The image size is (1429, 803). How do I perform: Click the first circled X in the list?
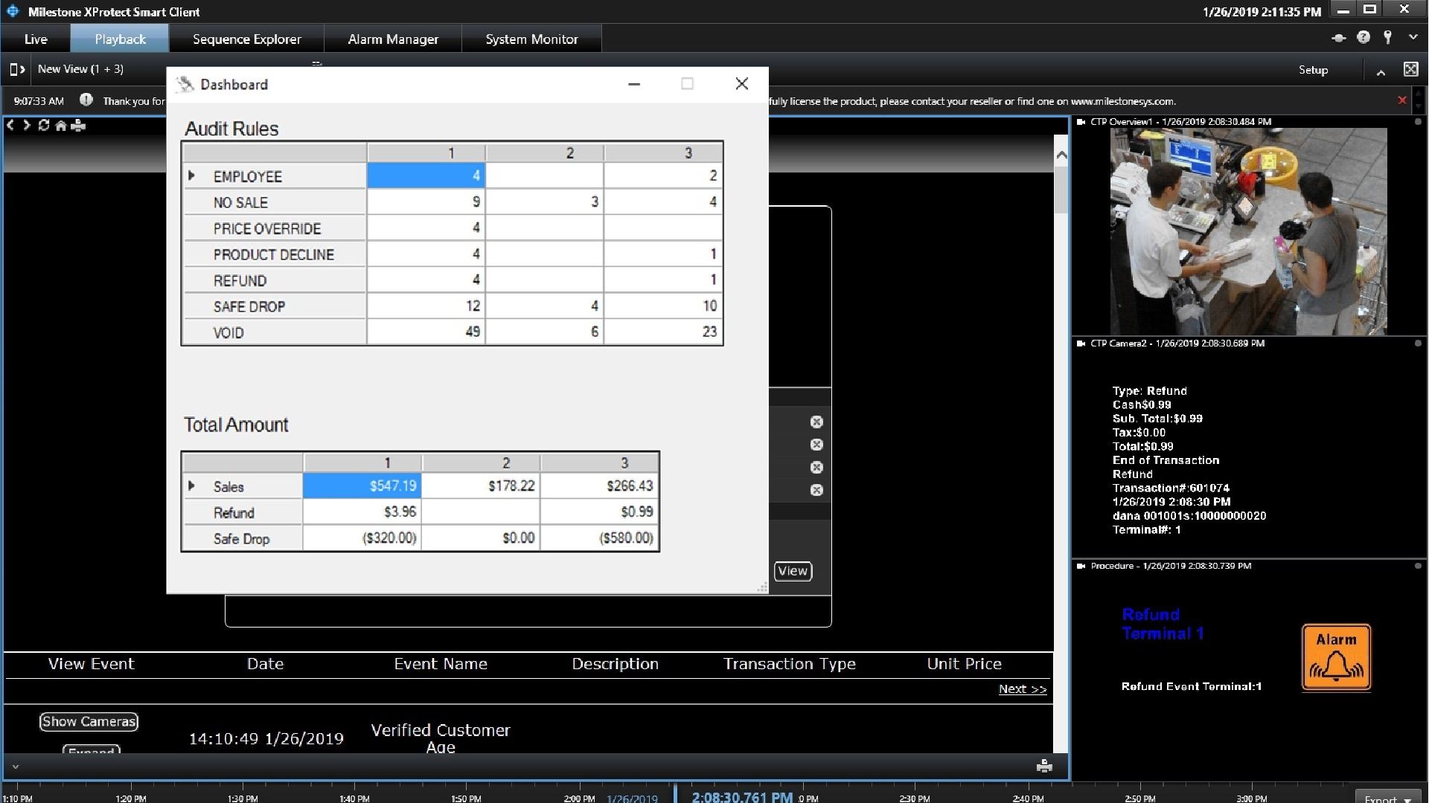click(816, 422)
